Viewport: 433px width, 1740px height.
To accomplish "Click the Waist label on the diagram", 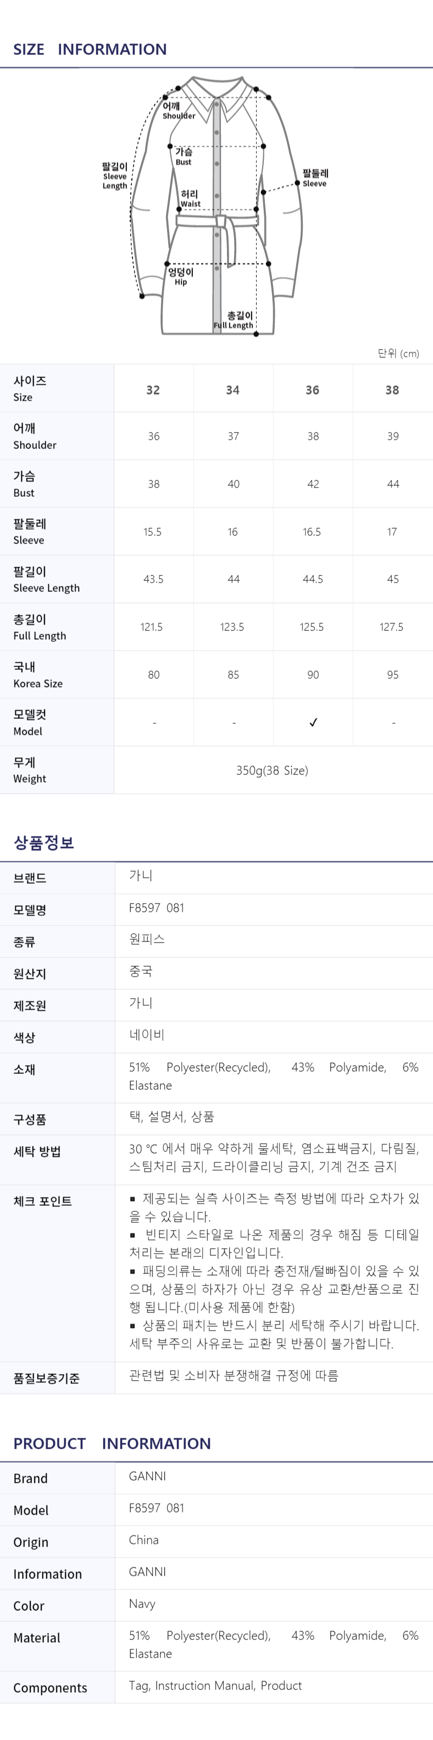I will click(x=190, y=198).
